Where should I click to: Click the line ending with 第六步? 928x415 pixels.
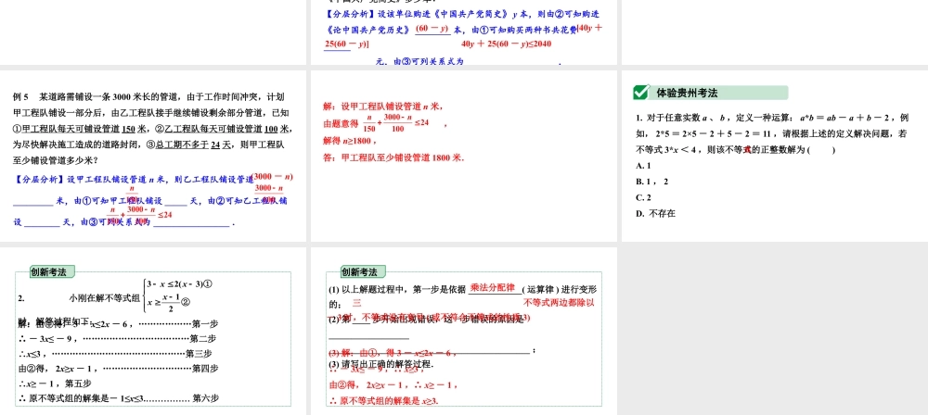pyautogui.click(x=119, y=399)
